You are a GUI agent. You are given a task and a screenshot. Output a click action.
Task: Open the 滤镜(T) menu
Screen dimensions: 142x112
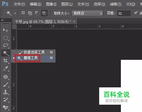click(116, 4)
